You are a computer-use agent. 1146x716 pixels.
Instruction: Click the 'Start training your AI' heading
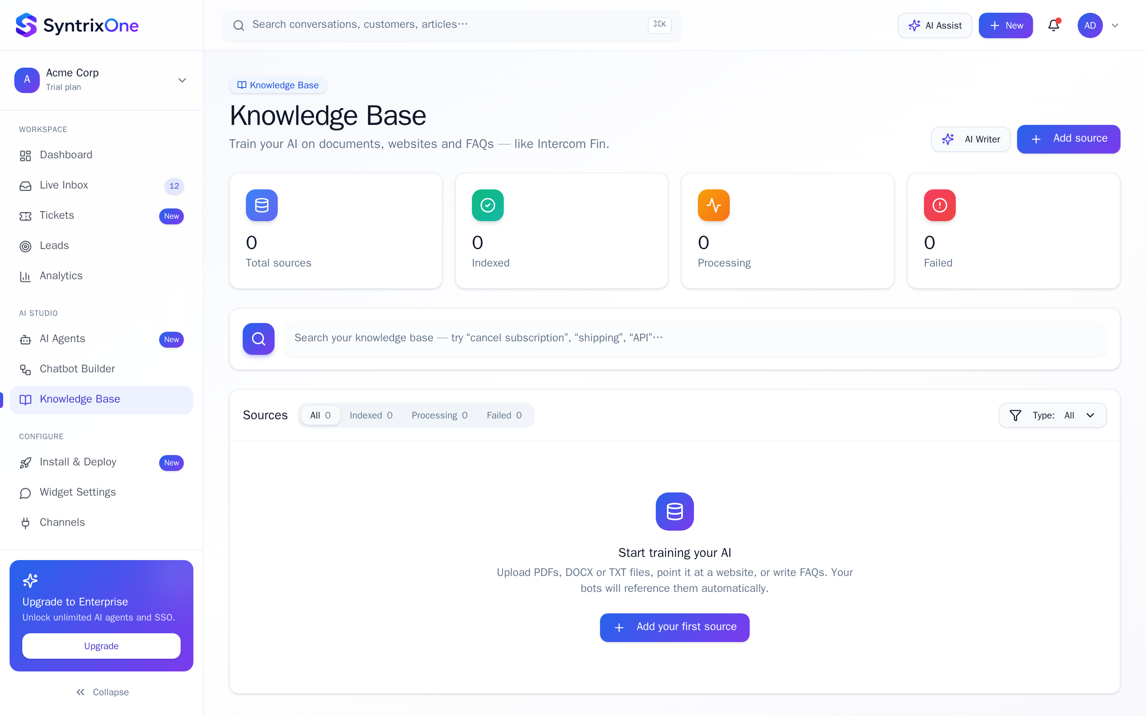click(674, 553)
